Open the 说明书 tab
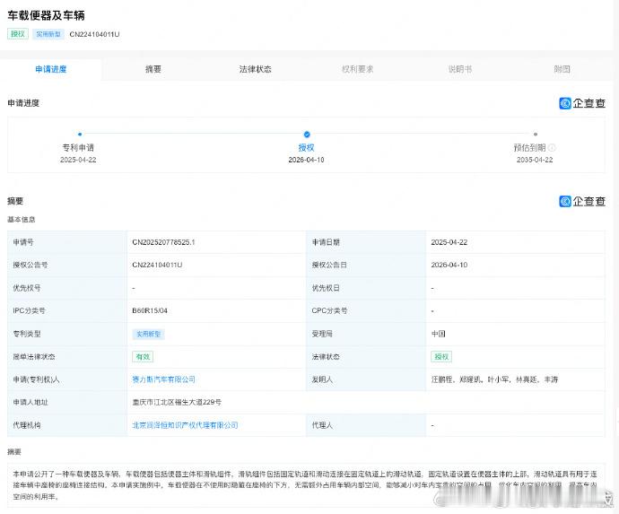Screen dimensions: 619x514 coord(459,69)
